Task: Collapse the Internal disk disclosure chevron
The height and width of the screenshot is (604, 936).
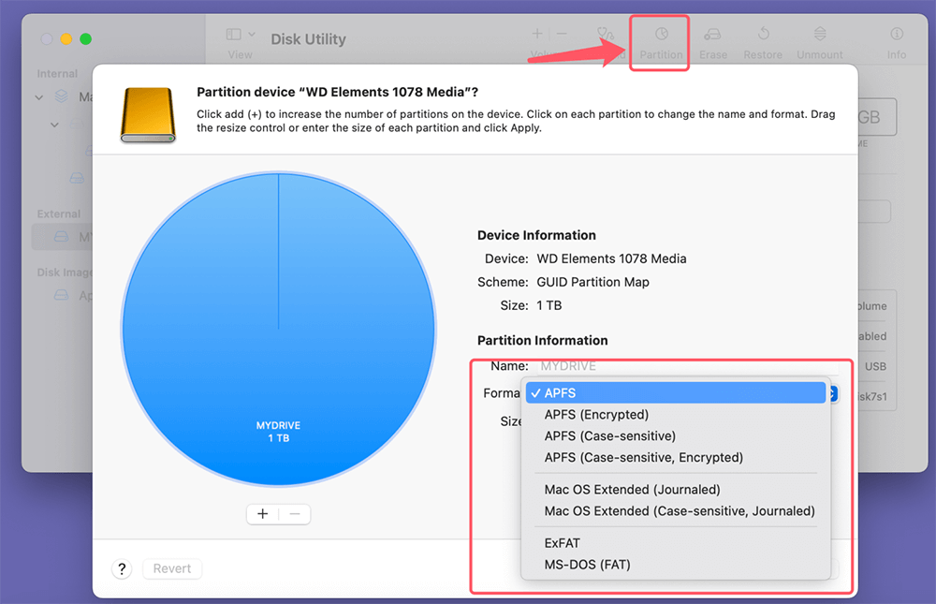Action: [39, 96]
